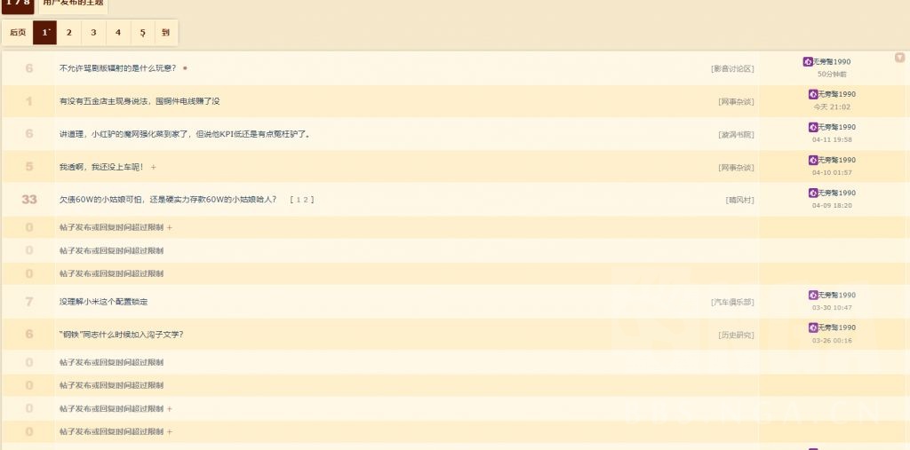Image resolution: width=910 pixels, height=450 pixels.
Task: Open thread 欠债60W的小姑娘可怕
Action: tap(168, 200)
